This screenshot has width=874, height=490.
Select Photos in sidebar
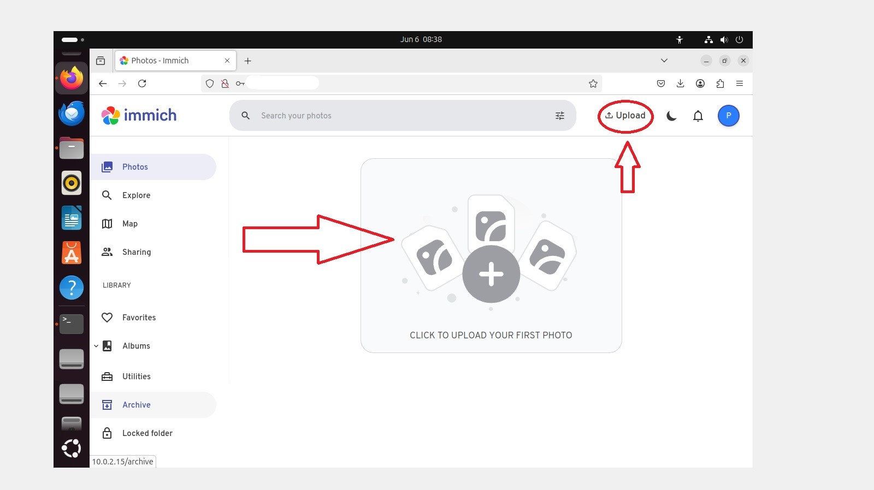pyautogui.click(x=153, y=167)
